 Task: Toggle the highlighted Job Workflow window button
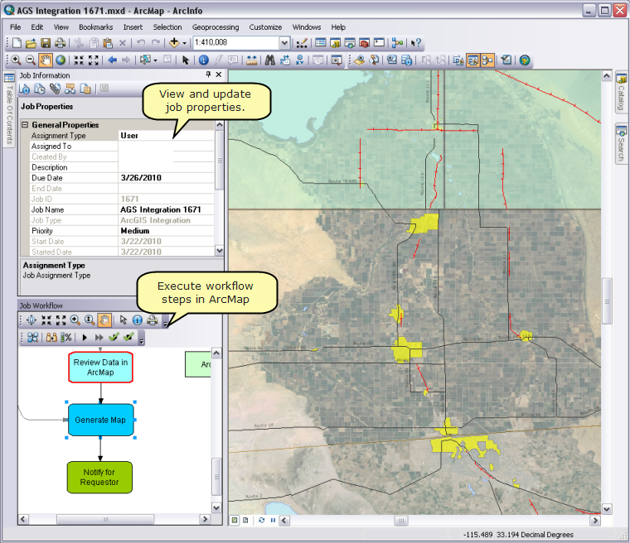487,60
